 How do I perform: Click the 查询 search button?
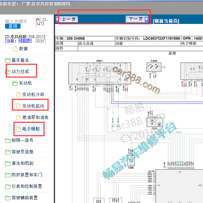click(13, 26)
